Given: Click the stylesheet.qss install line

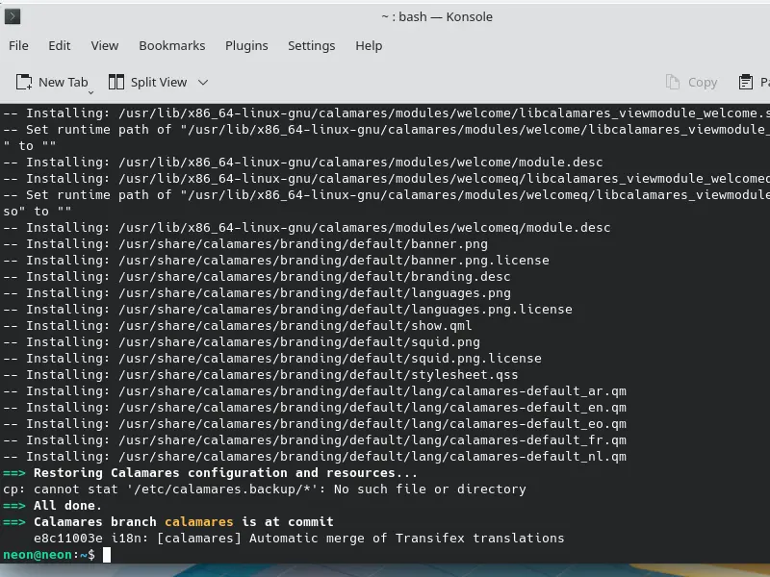Looking at the screenshot, I should coord(261,375).
